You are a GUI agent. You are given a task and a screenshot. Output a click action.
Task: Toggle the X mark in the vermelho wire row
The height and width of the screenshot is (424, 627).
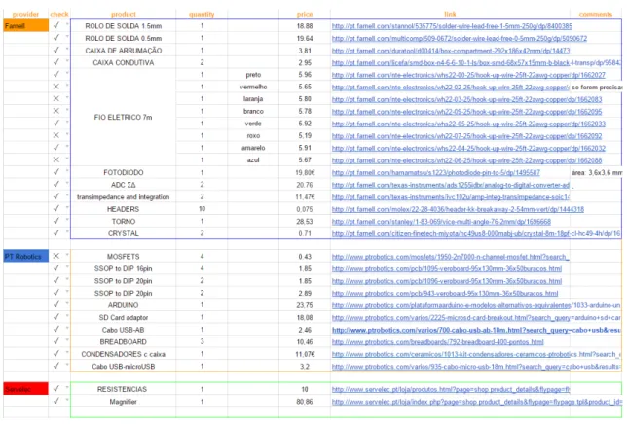click(x=56, y=87)
